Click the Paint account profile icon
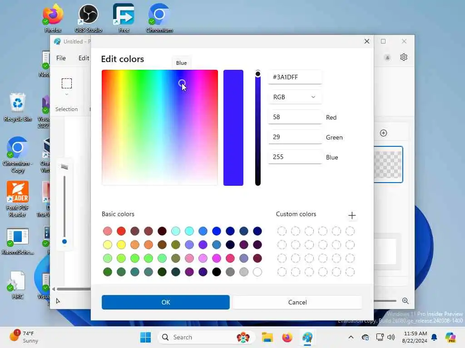Viewport: 465px width, 348px height. click(x=387, y=58)
